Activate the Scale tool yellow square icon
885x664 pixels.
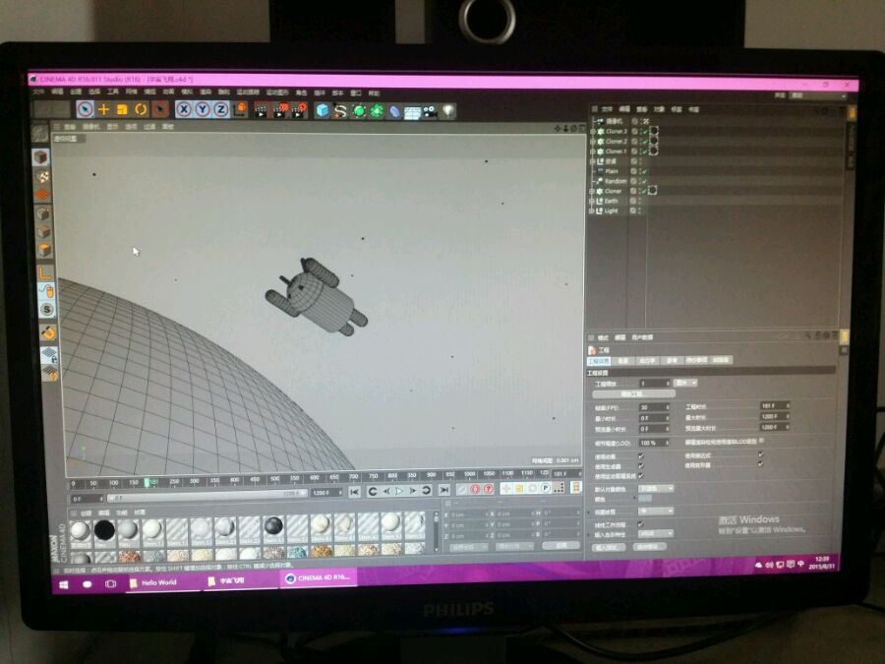pyautogui.click(x=122, y=109)
